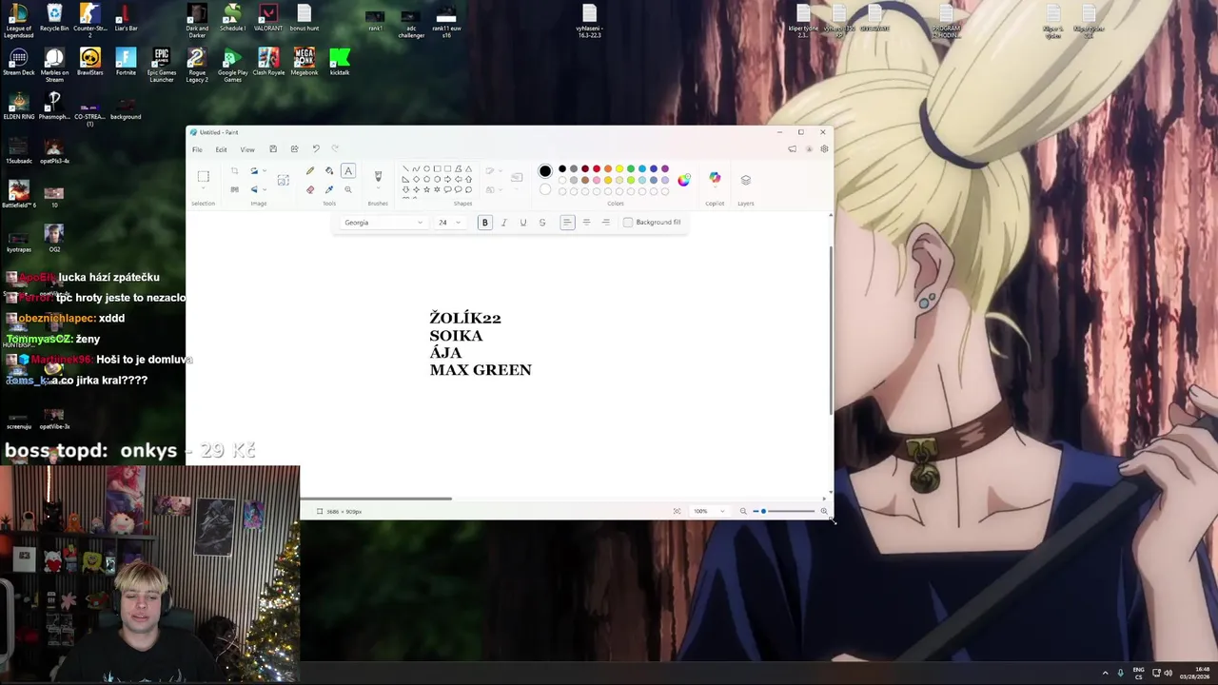Open the File menu in Paint

(x=197, y=149)
